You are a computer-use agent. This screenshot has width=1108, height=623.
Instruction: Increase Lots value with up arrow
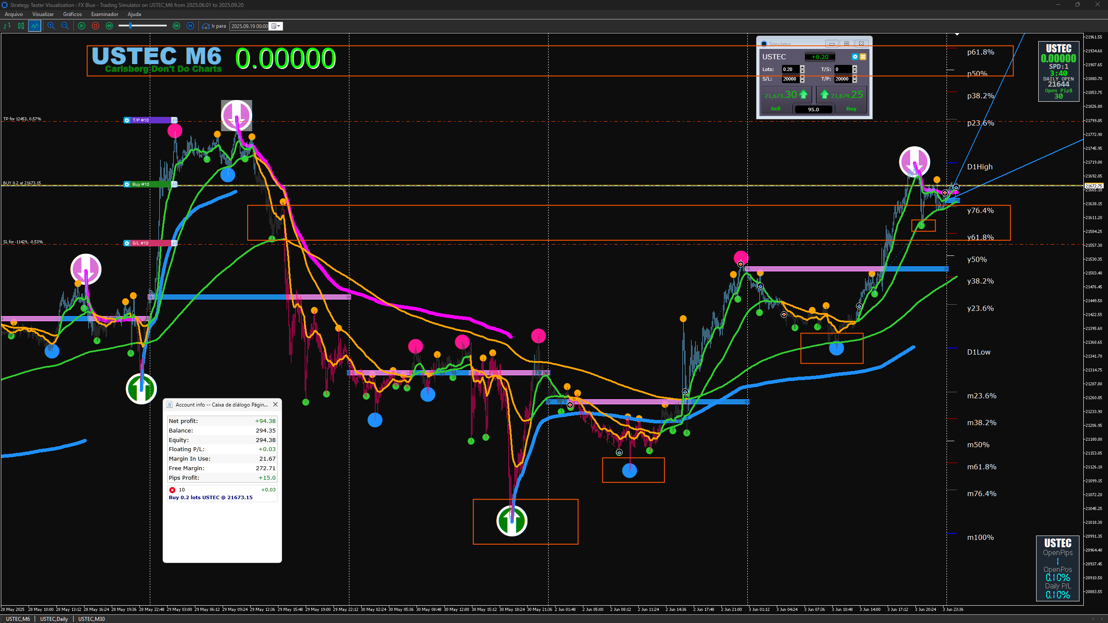802,67
